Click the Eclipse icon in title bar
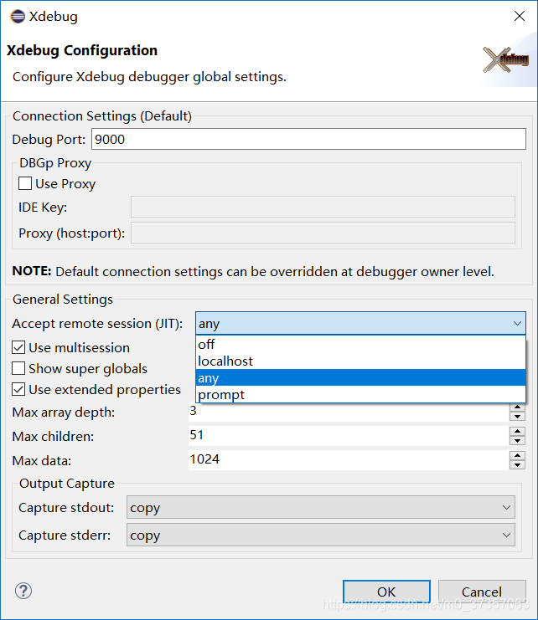 click(18, 17)
